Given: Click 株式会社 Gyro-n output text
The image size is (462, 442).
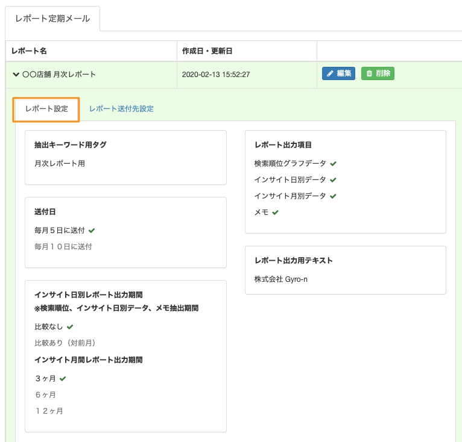Looking at the screenshot, I should tap(281, 279).
